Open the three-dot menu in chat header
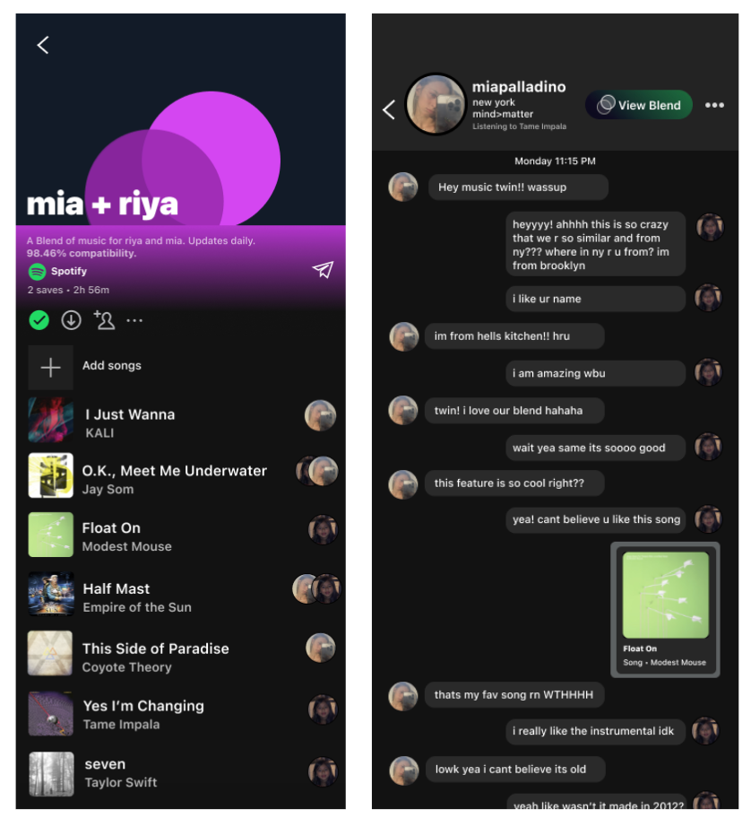Viewport: 751px width, 818px height. (x=714, y=105)
